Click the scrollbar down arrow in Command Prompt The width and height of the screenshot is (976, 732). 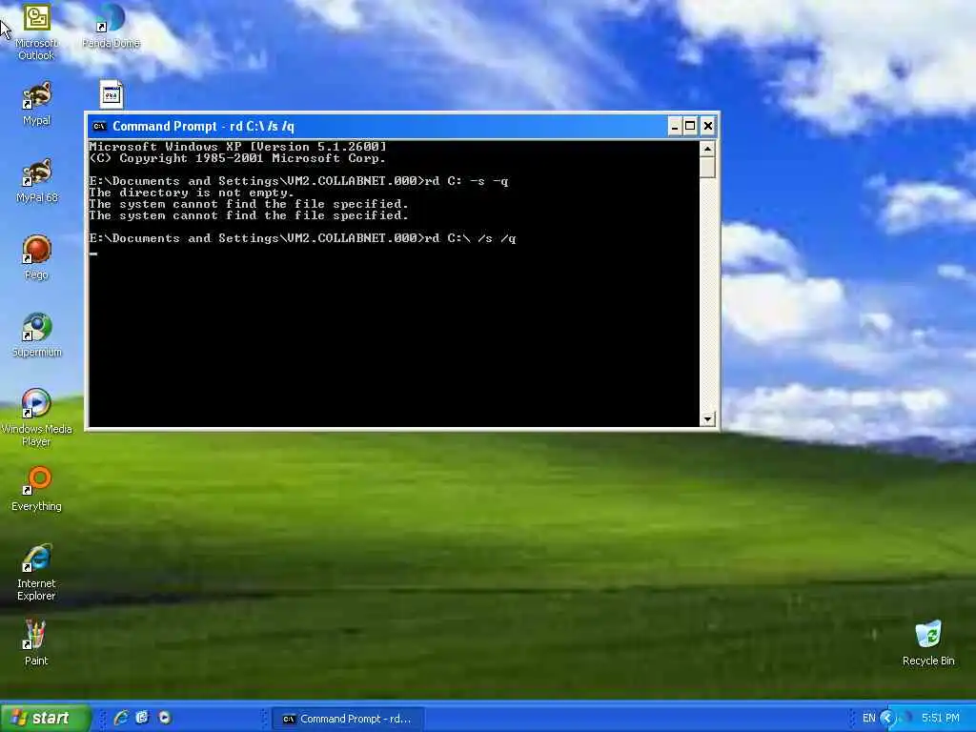(707, 419)
